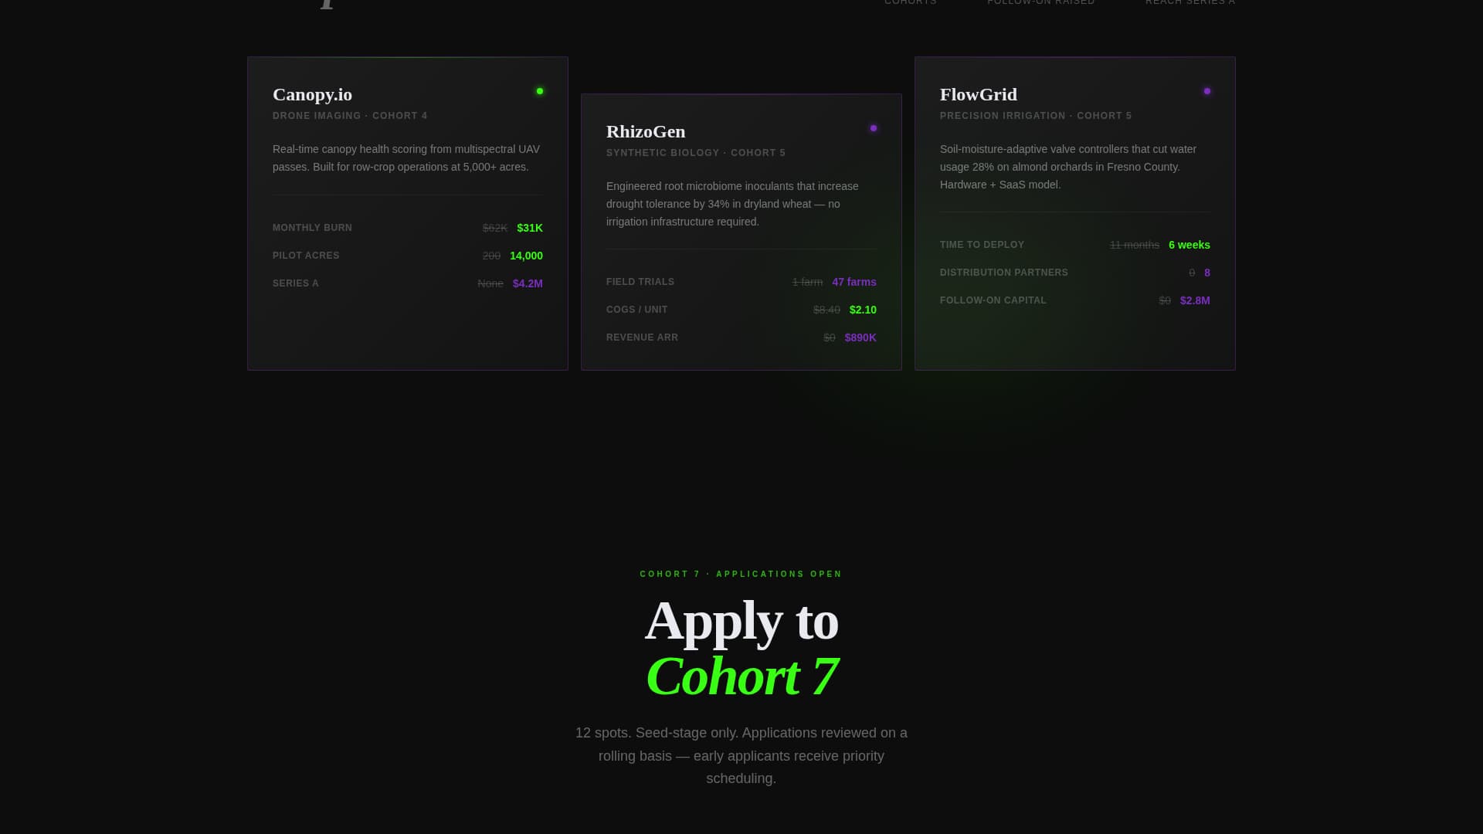
Task: Open the Canopy.io company title
Action: (312, 94)
